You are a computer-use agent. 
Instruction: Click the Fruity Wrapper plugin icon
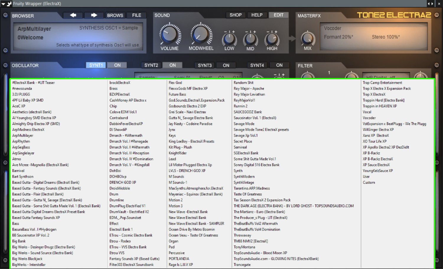9,4
